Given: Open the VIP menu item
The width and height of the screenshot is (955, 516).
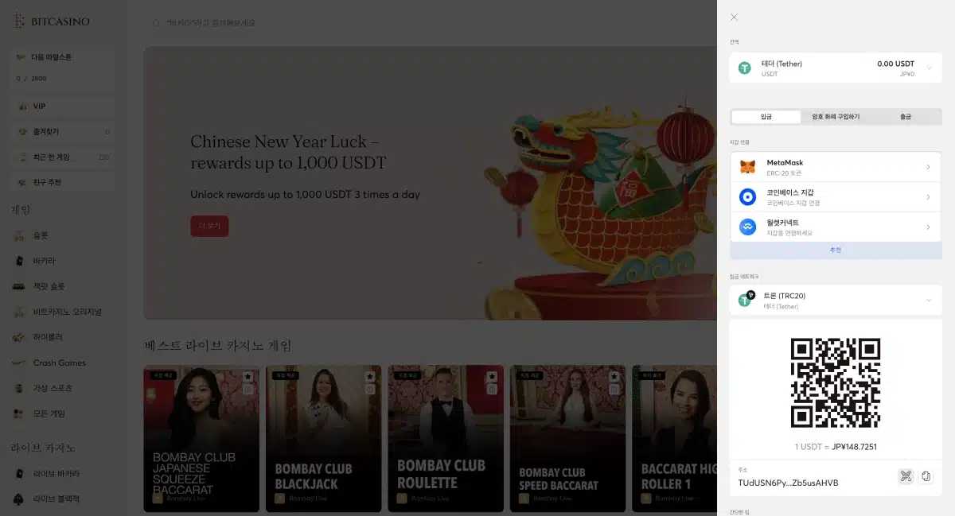Looking at the screenshot, I should click(x=63, y=107).
